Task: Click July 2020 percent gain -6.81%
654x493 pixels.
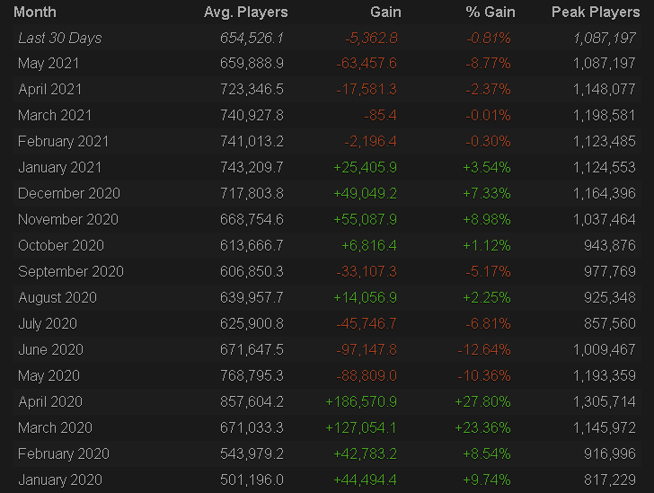Action: pyautogui.click(x=488, y=323)
